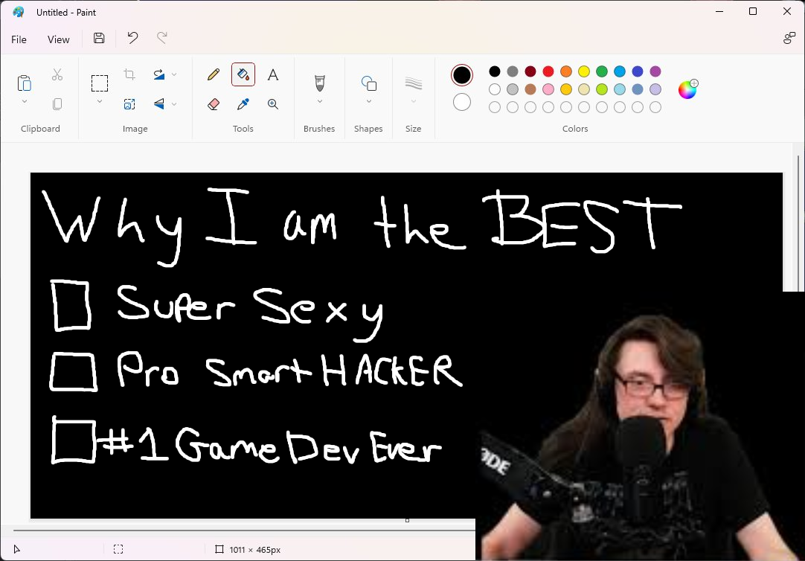Select Color 1 black foreground swatch
This screenshot has width=805, height=561.
pos(461,75)
